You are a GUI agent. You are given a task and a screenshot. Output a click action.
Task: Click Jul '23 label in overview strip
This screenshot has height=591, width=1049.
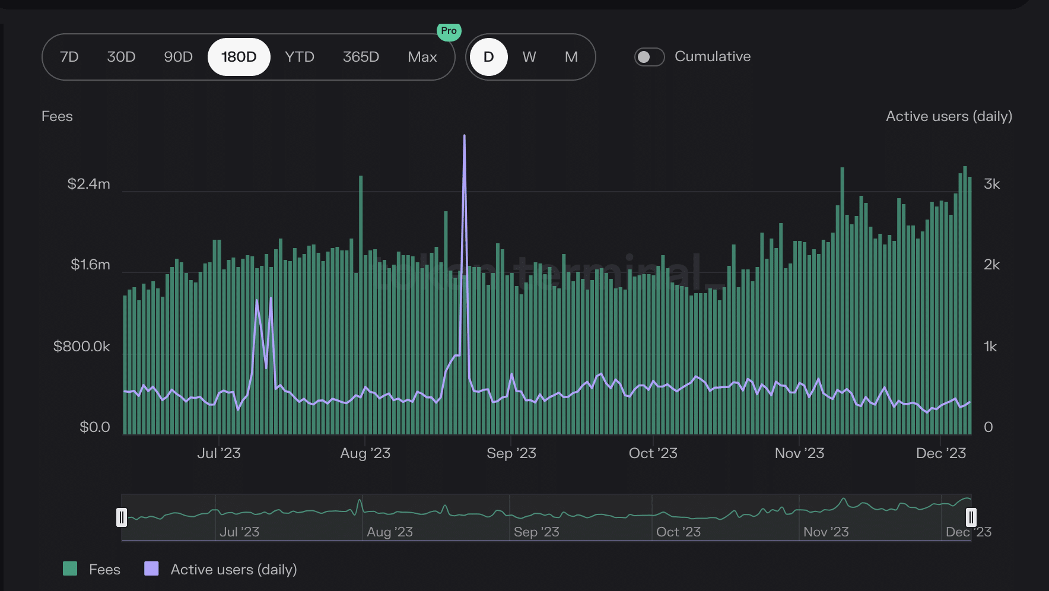239,532
